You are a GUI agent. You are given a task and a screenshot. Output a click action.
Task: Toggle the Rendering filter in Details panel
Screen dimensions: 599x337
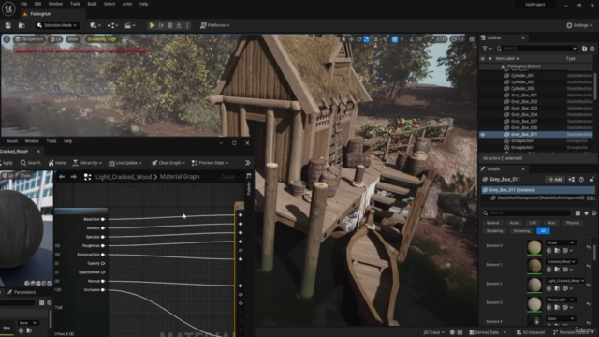pyautogui.click(x=495, y=231)
